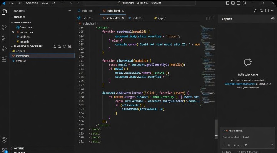Click the VS Code logo in title bar
Image resolution: width=277 pixels, height=153 pixels.
click(4, 3)
